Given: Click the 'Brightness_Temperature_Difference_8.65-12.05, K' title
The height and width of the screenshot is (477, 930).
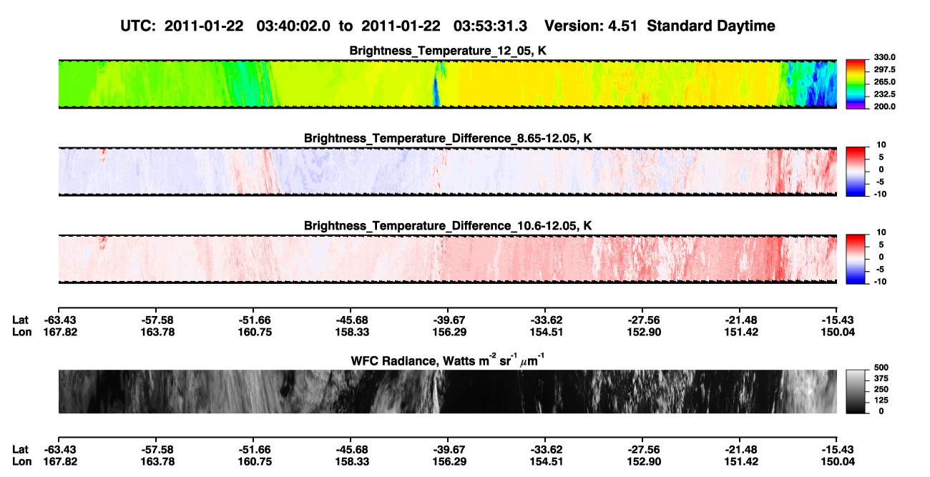Looking at the screenshot, I should pyautogui.click(x=448, y=137).
